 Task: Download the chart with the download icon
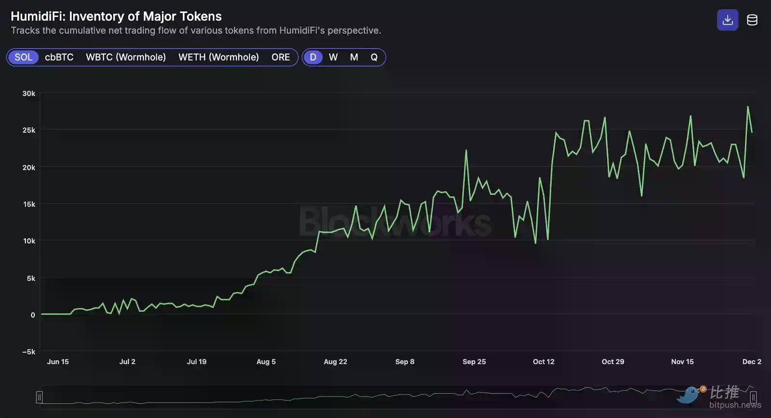pyautogui.click(x=728, y=20)
